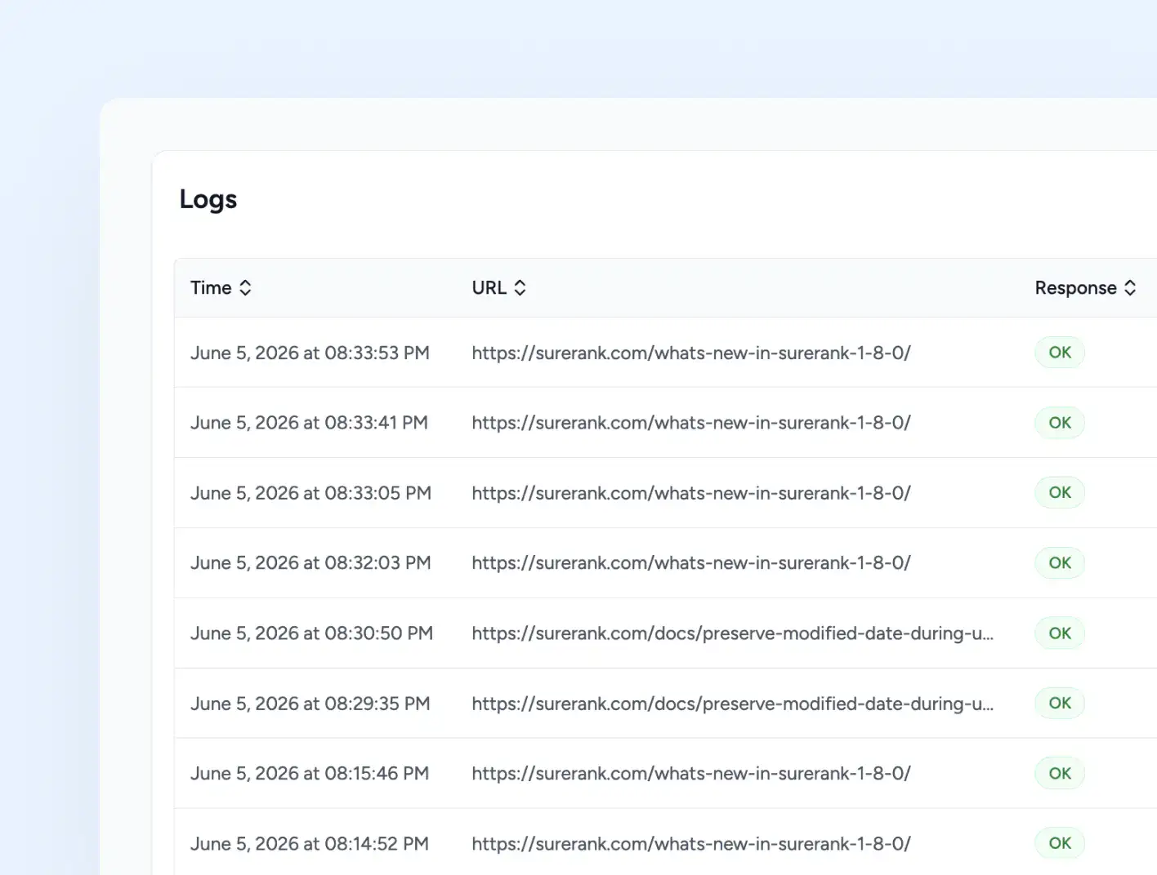Click the URL in the 08:33:41 PM row

tap(691, 423)
